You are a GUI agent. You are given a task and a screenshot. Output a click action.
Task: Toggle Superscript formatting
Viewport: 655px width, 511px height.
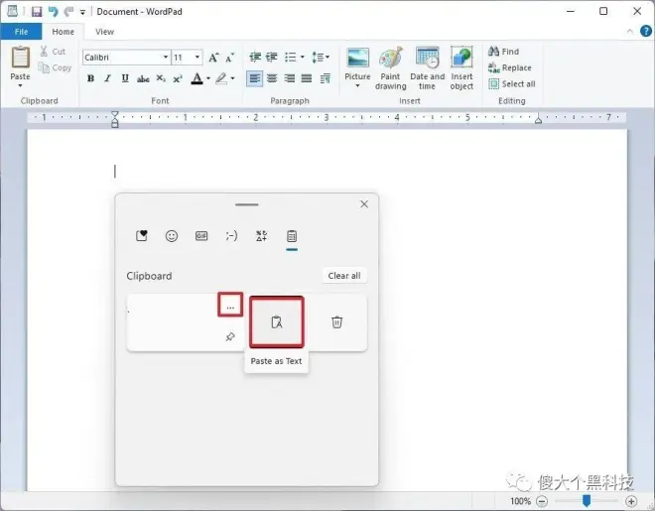(178, 78)
